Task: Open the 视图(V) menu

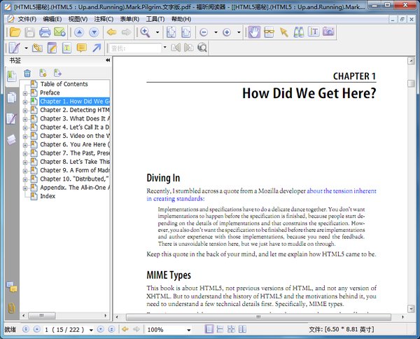Action: pyautogui.click(x=78, y=19)
